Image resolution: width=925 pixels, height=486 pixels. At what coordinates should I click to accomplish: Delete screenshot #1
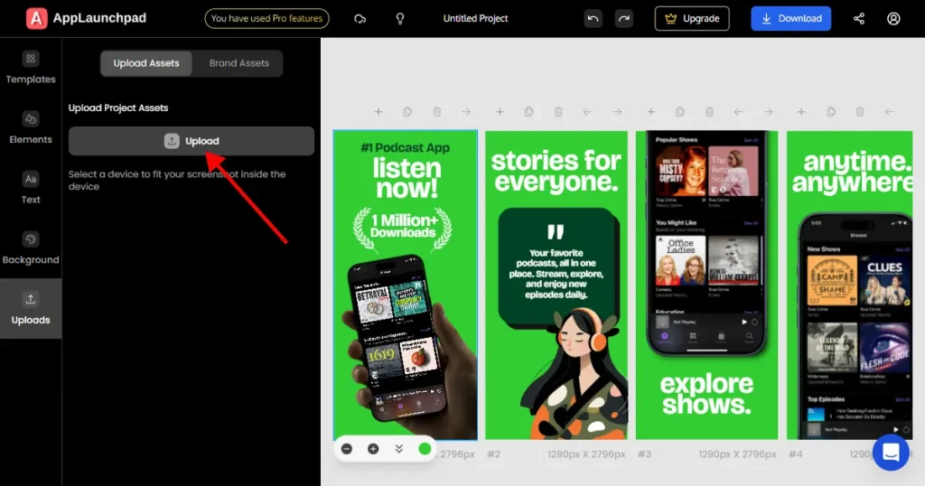click(x=436, y=111)
